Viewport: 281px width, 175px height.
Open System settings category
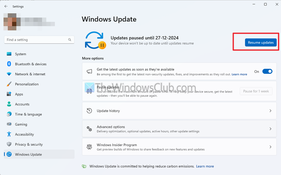click(x=39, y=54)
